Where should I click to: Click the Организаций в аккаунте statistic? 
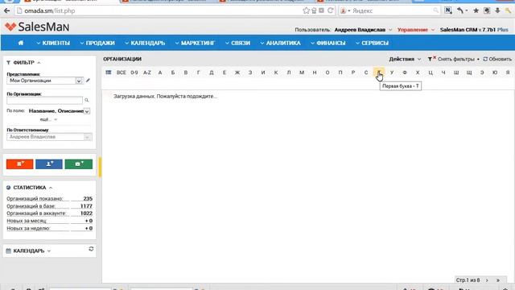coord(49,213)
